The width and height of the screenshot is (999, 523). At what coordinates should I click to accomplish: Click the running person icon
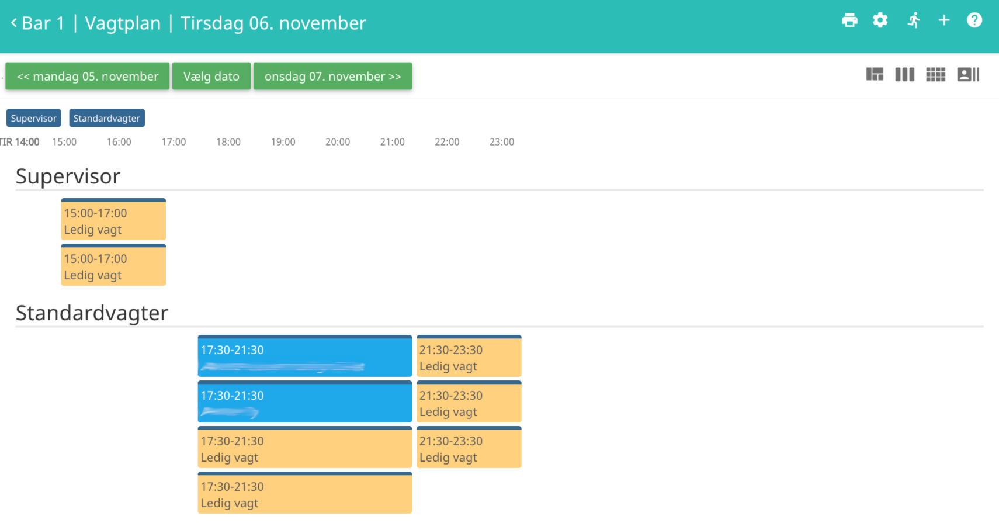point(914,20)
